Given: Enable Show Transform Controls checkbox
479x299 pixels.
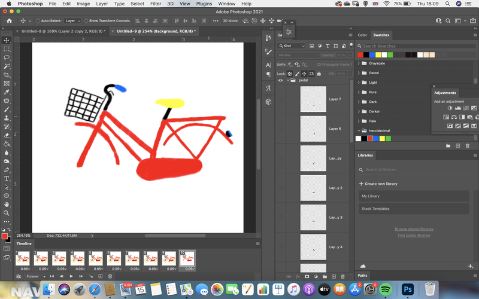Looking at the screenshot, I should coord(86,21).
